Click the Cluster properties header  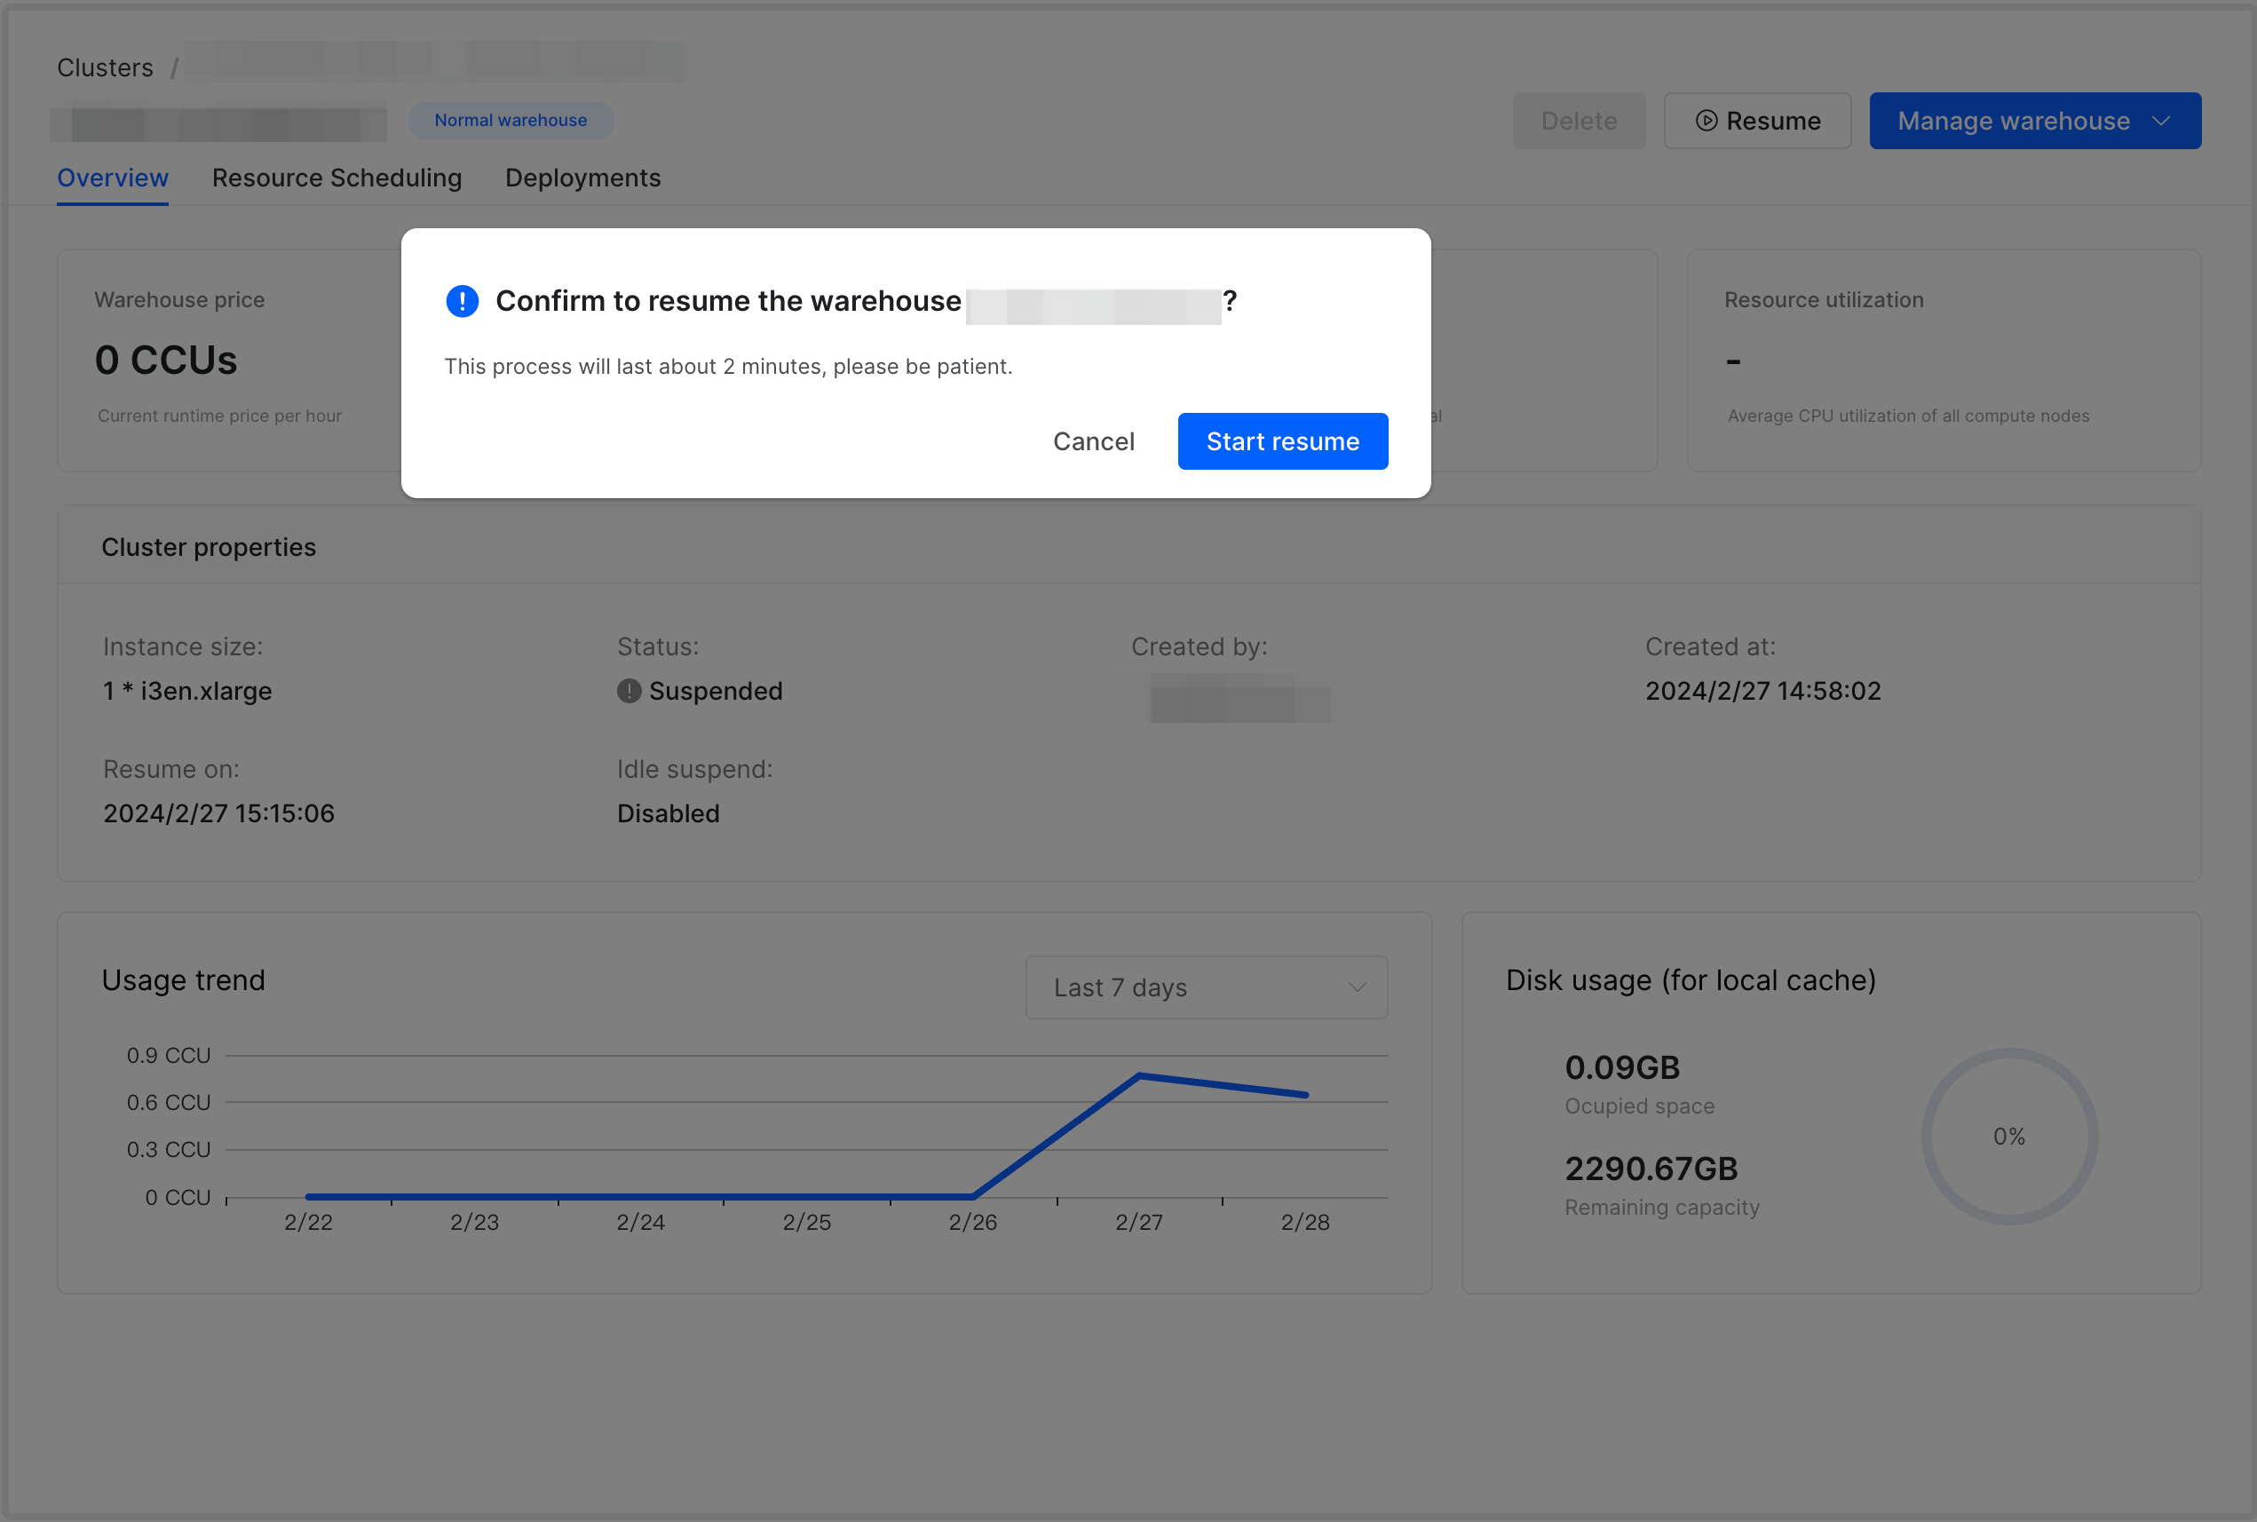pos(209,548)
